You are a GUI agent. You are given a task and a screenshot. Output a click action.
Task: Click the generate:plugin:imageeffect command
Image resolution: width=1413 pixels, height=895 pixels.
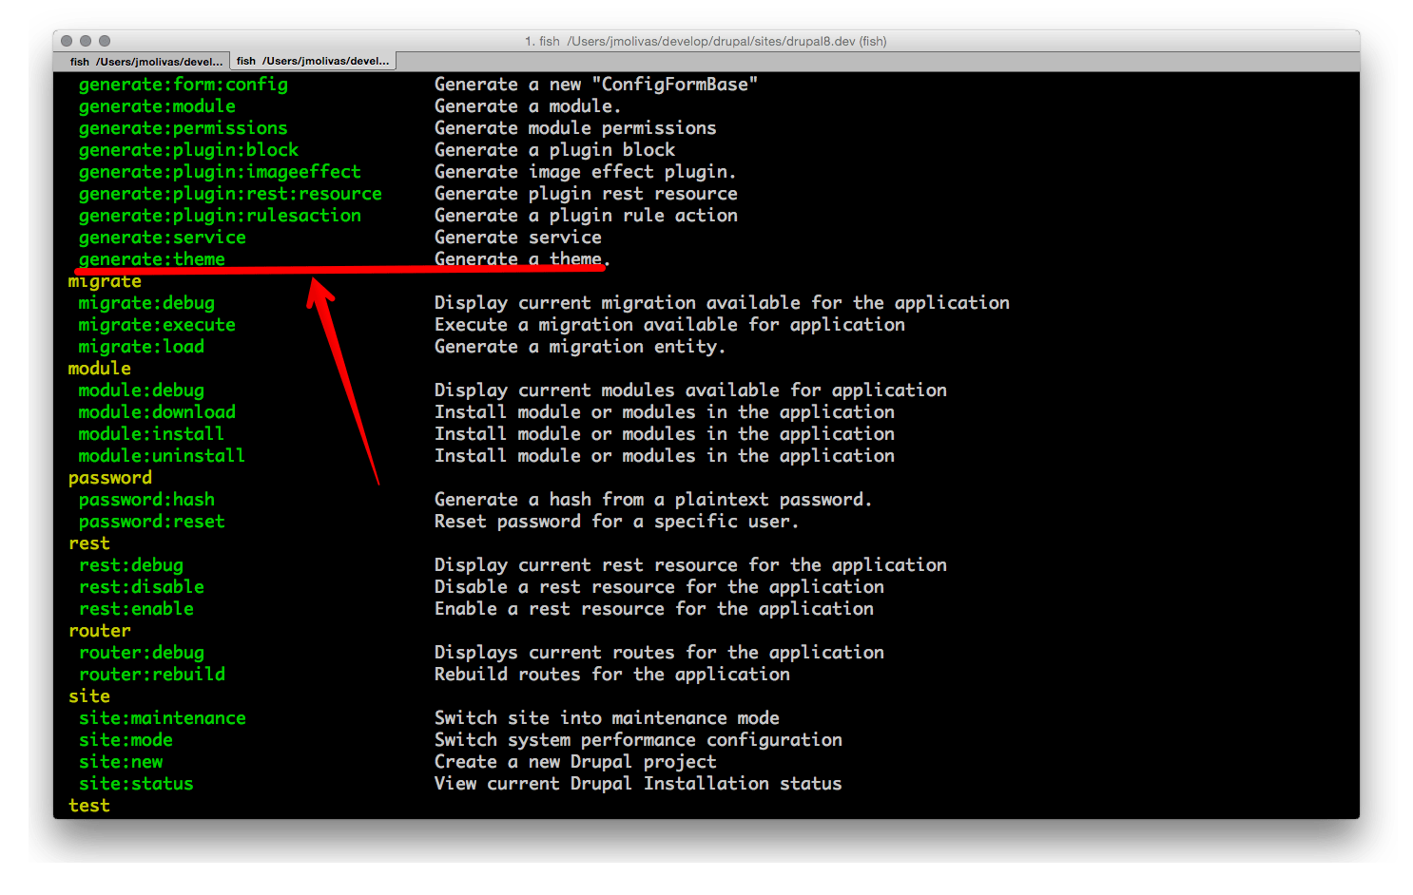220,172
